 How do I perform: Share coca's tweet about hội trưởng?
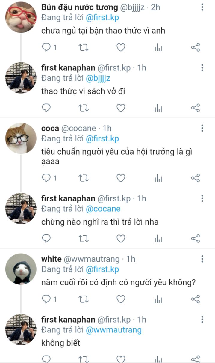(x=195, y=178)
